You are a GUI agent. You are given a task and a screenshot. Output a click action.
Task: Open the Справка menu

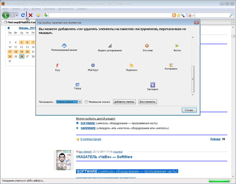(82, 9)
